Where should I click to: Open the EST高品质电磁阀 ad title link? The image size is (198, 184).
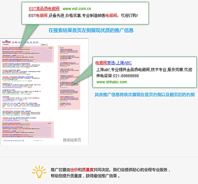44,9
